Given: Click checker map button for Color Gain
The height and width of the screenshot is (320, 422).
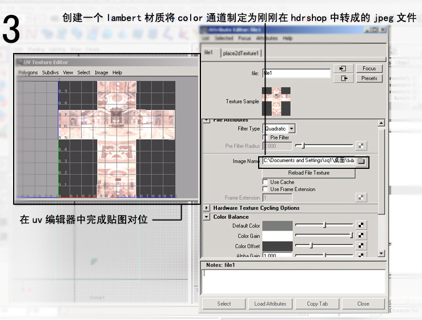Looking at the screenshot, I should (x=361, y=235).
